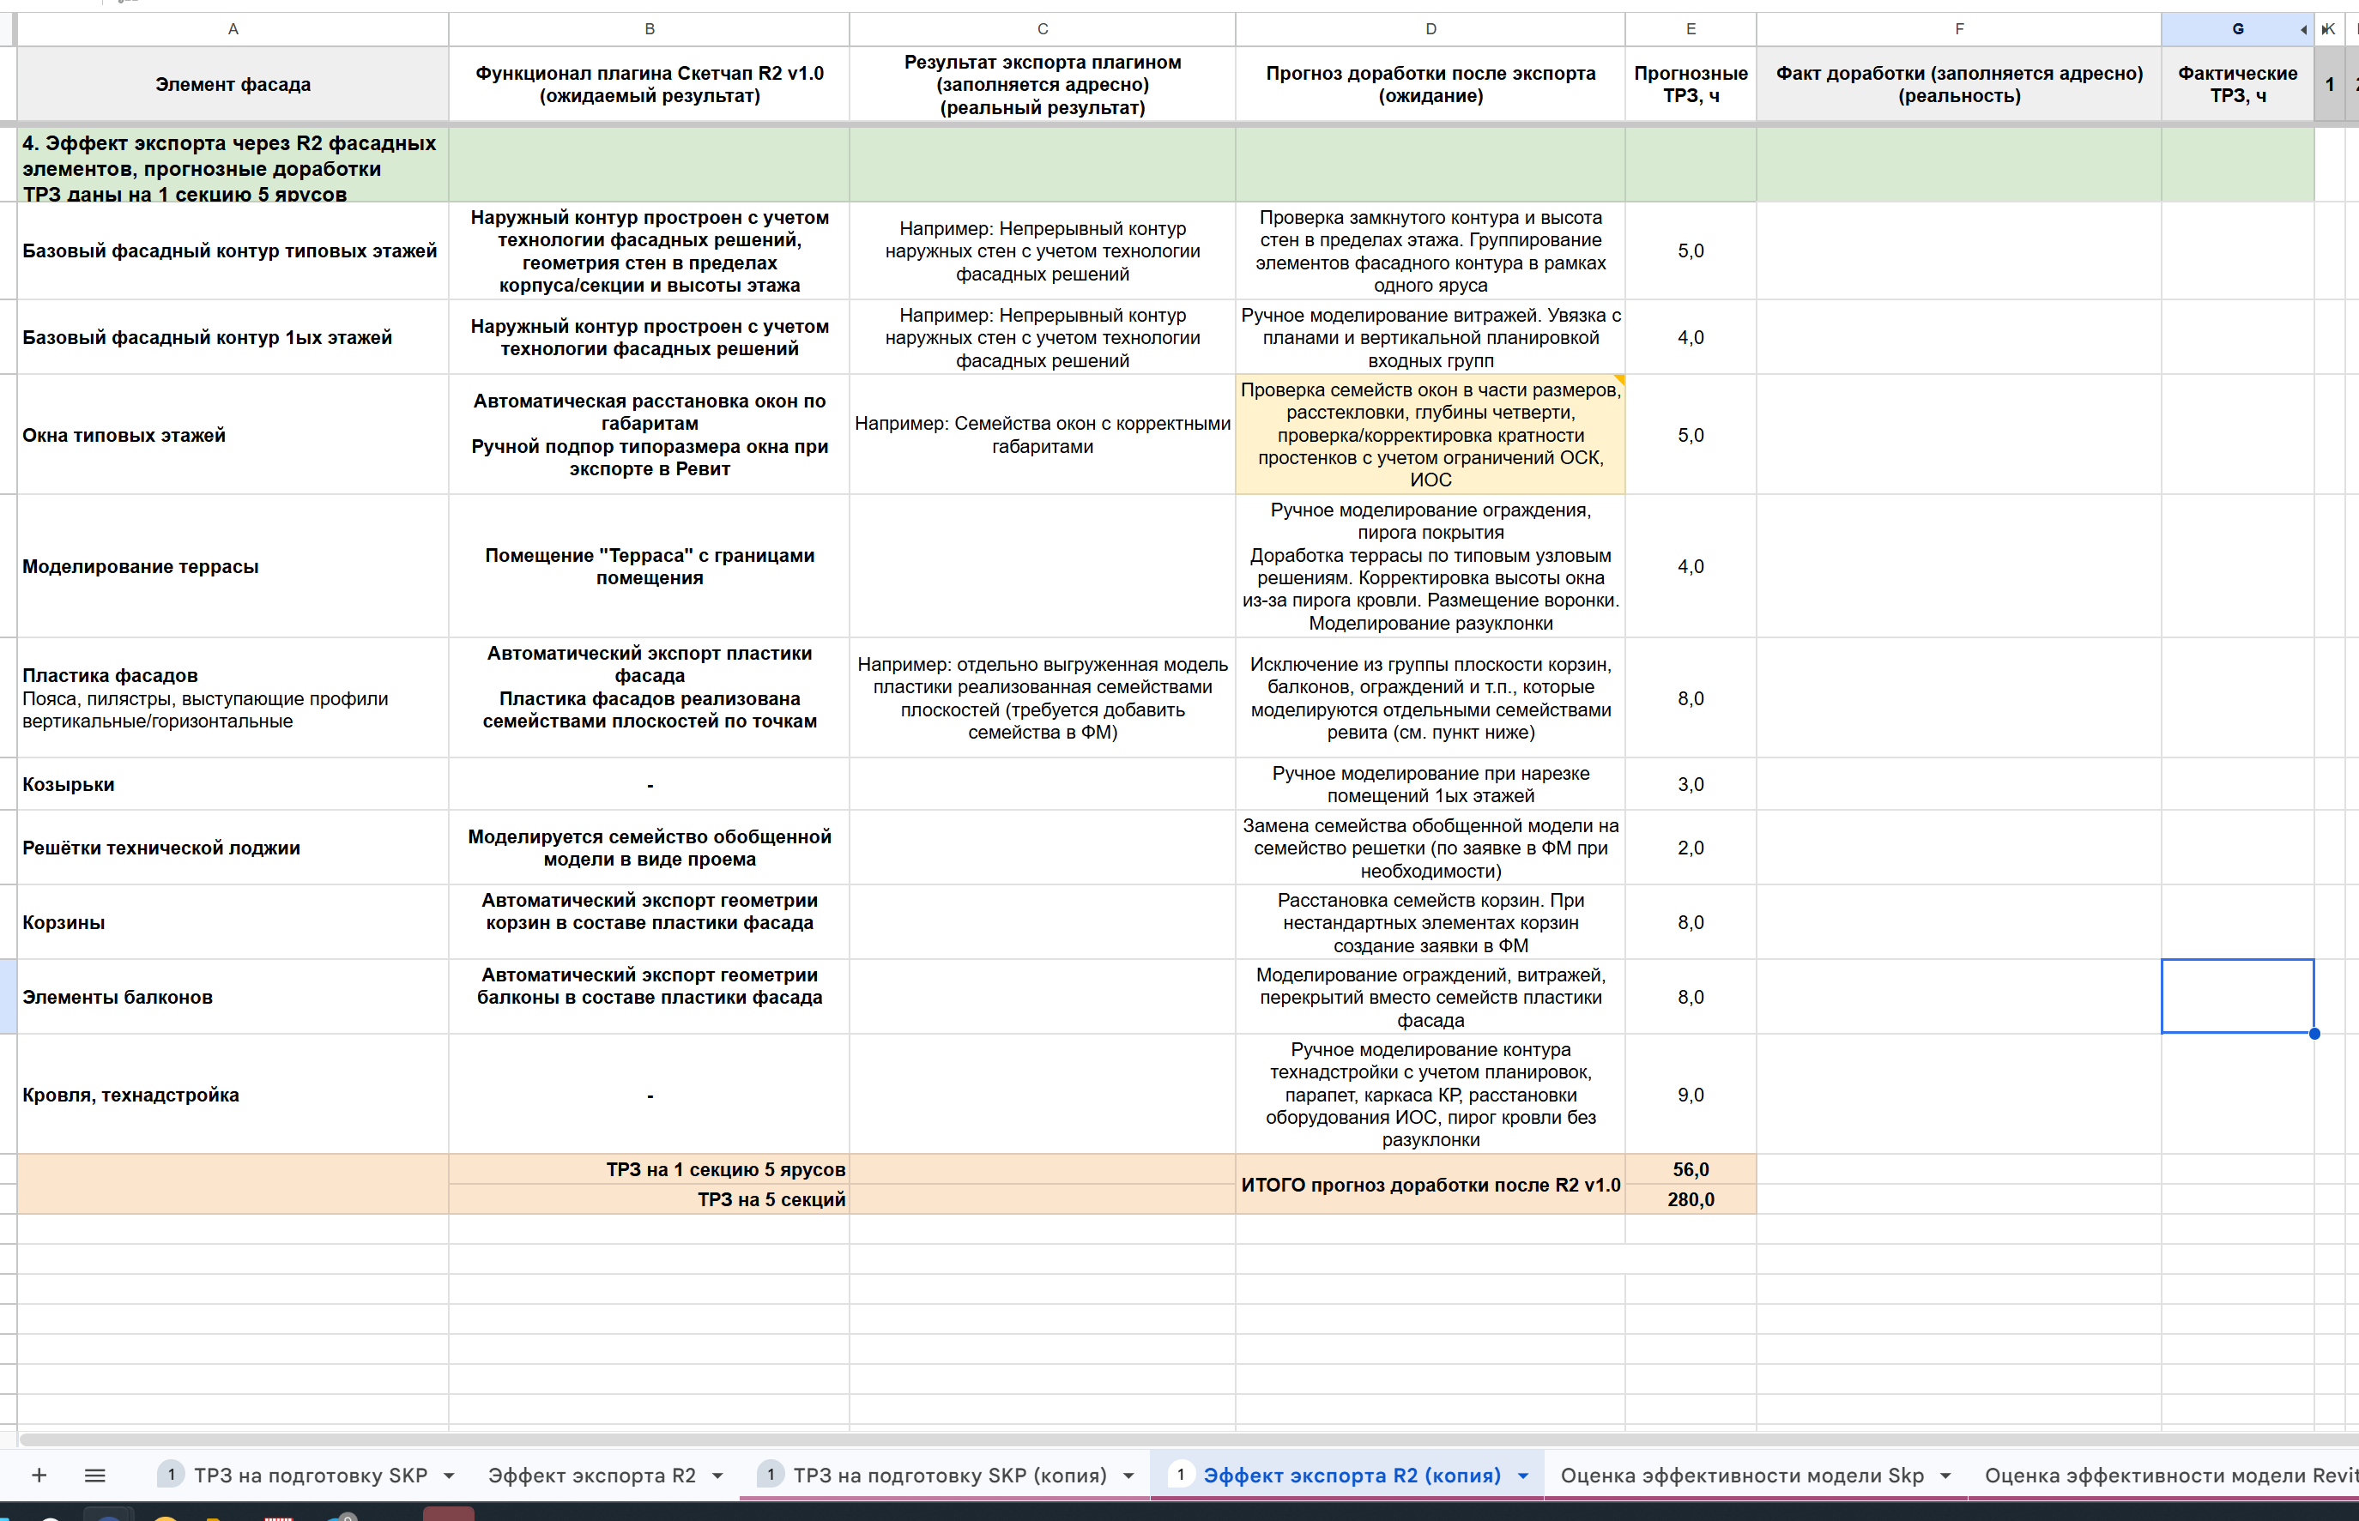Unhide columns using the left arrow in the G header
This screenshot has width=2359, height=1521.
click(2302, 30)
